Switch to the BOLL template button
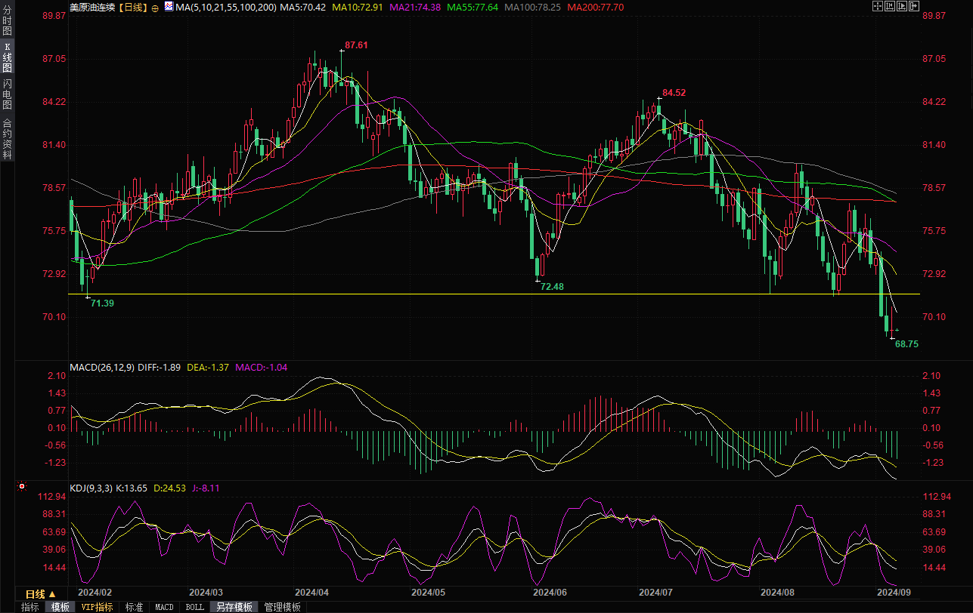The width and height of the screenshot is (973, 613). point(194,607)
